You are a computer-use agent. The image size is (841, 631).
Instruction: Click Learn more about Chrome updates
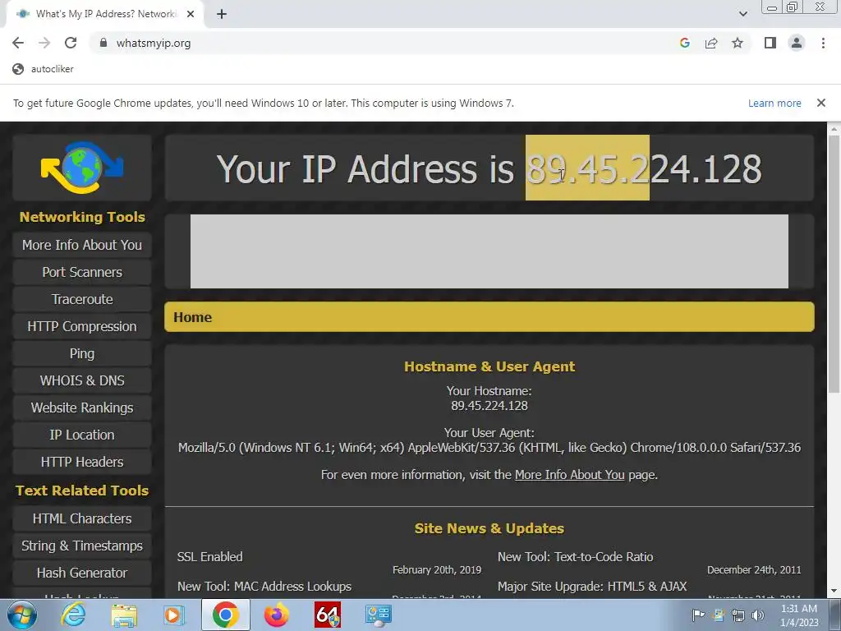pyautogui.click(x=774, y=103)
